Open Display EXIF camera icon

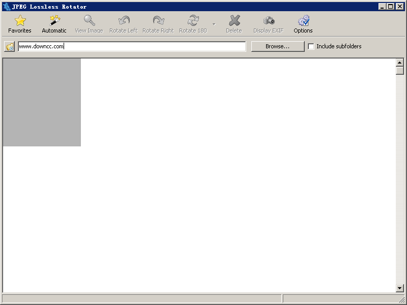coord(269,21)
